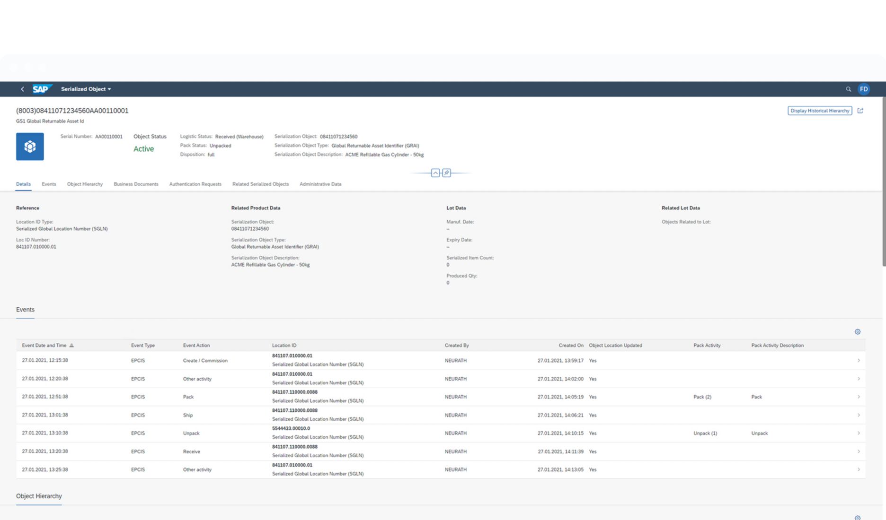
Task: Click the SAP logo
Action: [41, 89]
